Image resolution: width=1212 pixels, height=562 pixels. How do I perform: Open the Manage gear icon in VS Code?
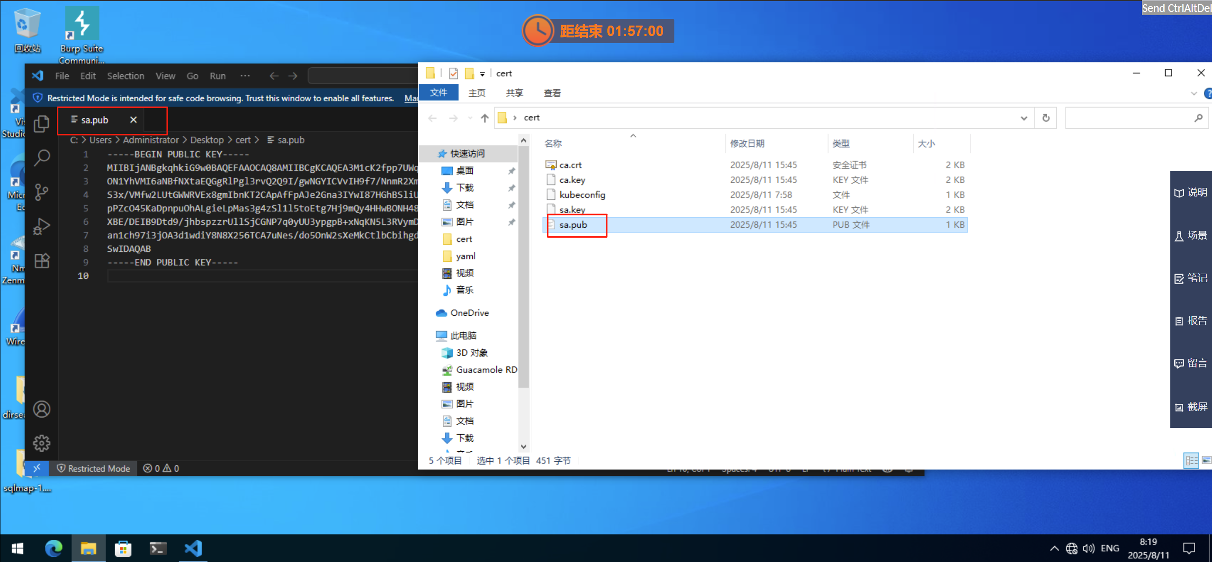click(42, 443)
